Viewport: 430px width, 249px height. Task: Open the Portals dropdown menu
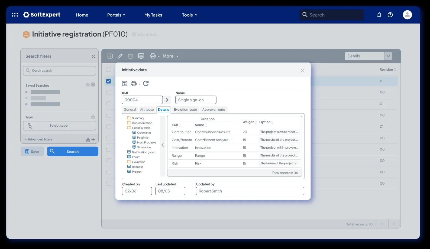[x=116, y=15]
